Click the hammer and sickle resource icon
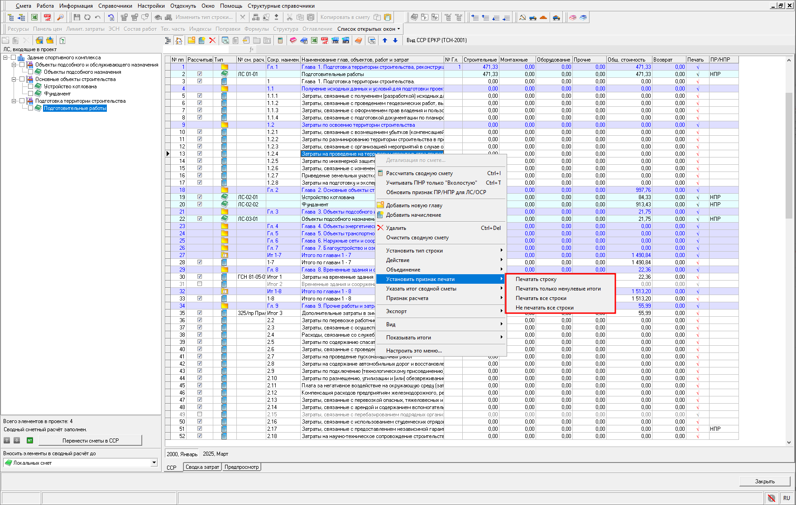This screenshot has width=796, height=505. [x=522, y=17]
